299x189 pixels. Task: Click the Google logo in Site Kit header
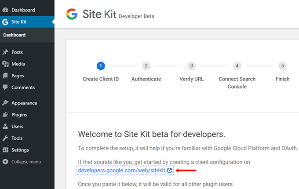[72, 14]
